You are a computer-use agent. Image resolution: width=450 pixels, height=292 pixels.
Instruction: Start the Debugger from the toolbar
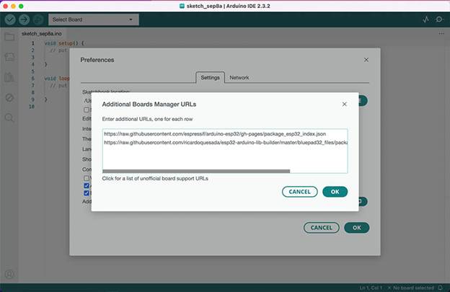[38, 19]
